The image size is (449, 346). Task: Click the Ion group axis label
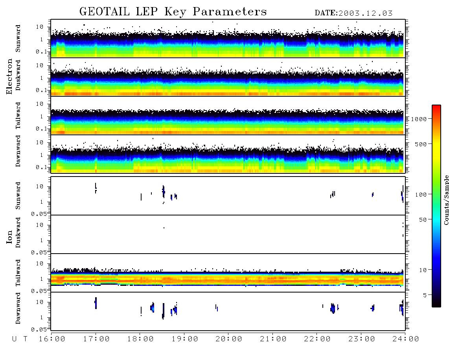(x=9, y=237)
